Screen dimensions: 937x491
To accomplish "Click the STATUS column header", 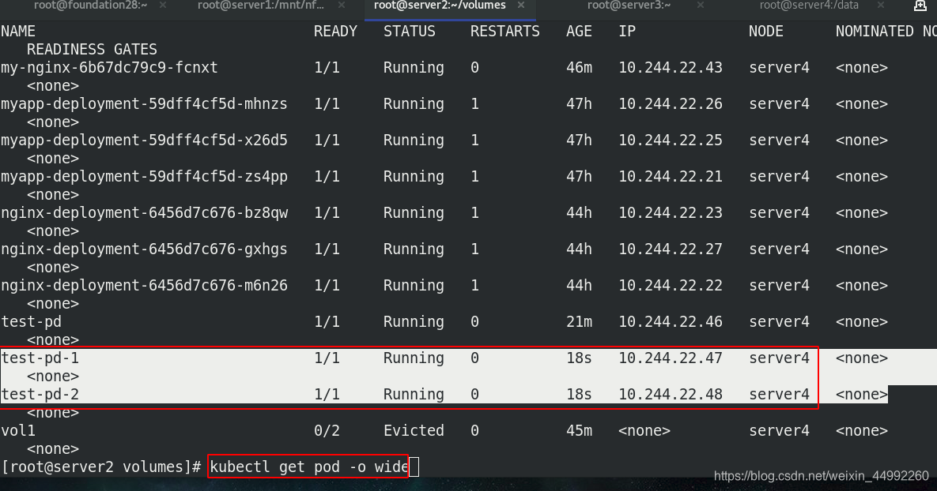I will (410, 31).
